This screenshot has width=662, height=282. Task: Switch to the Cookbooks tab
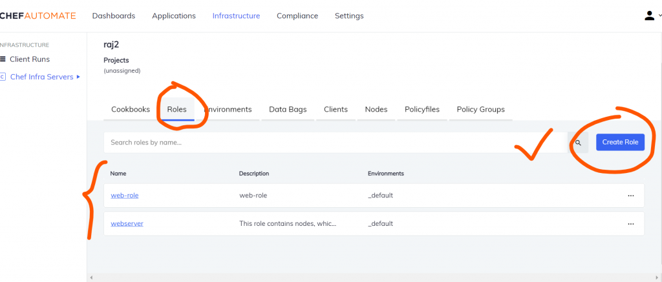pos(131,109)
